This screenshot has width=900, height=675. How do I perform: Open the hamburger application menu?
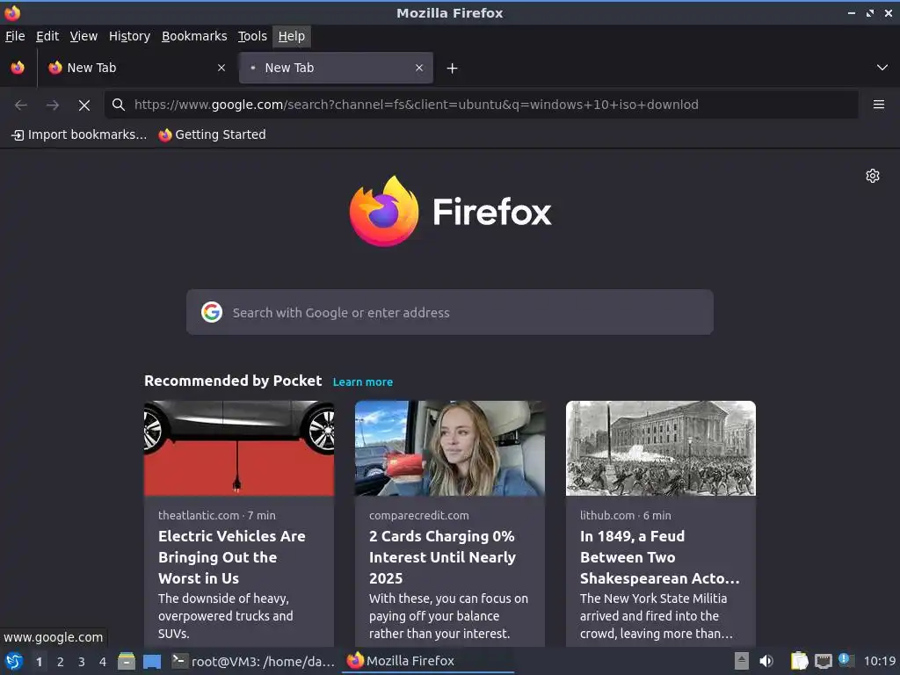click(x=878, y=105)
